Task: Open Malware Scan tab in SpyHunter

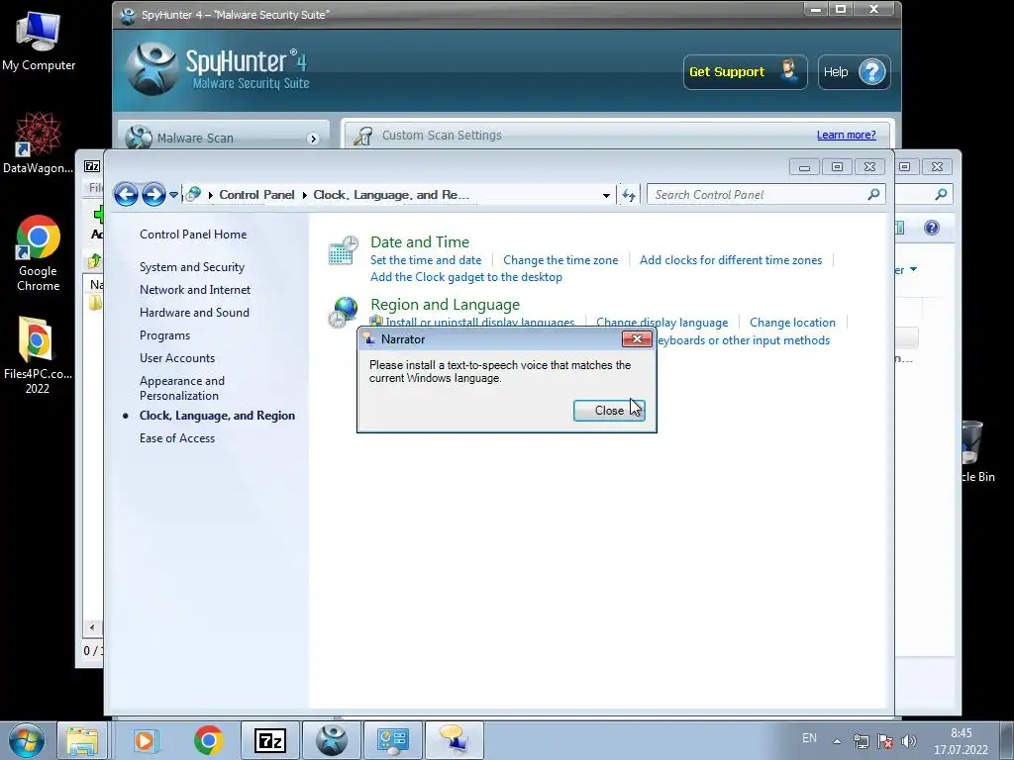Action: pos(224,137)
